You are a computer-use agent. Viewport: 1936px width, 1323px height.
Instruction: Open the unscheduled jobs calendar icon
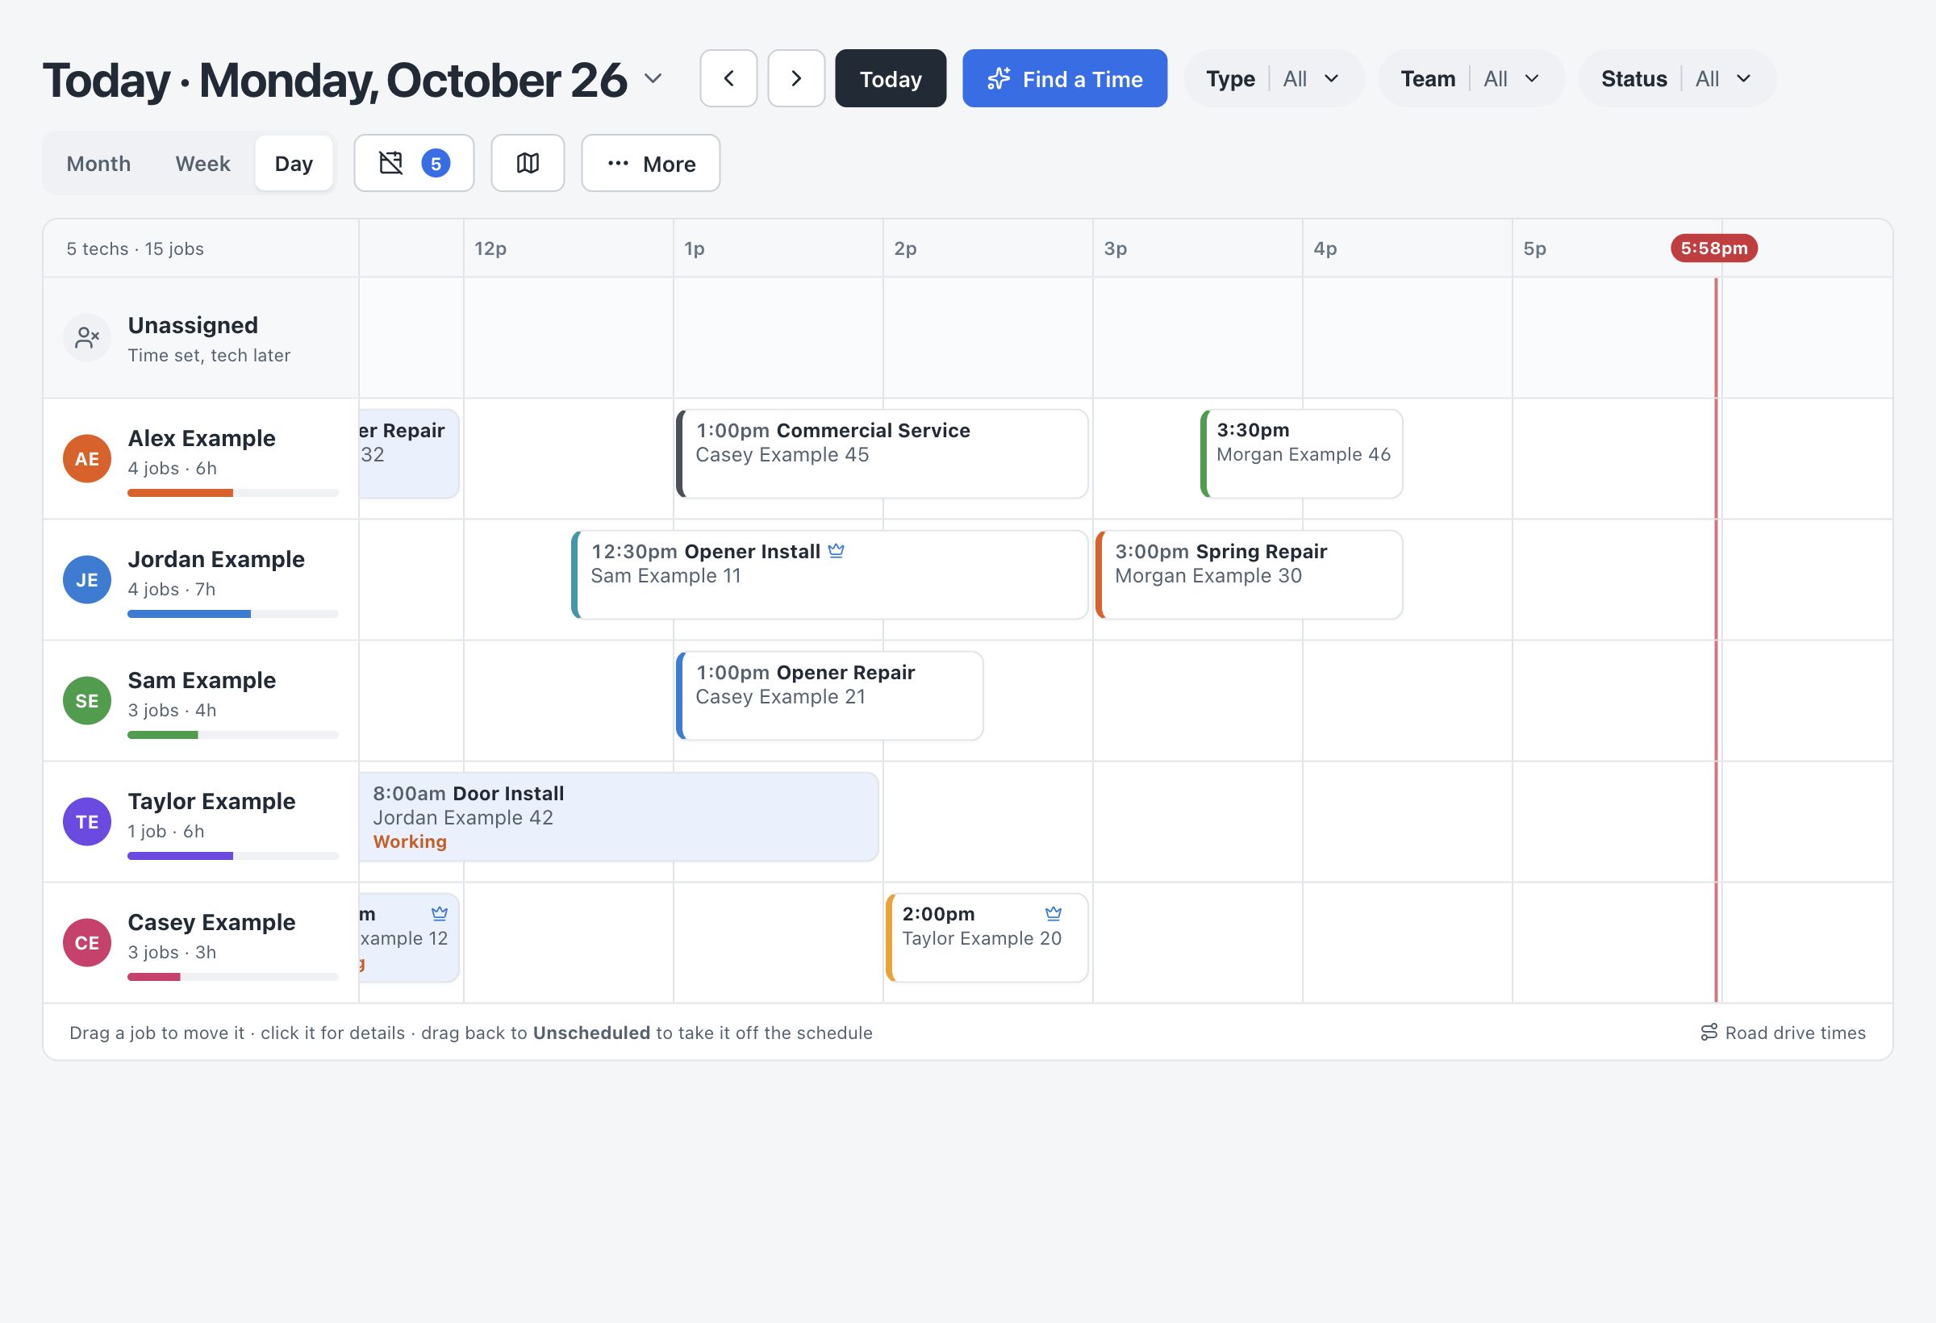[390, 162]
